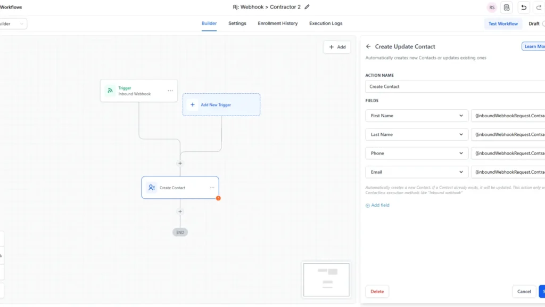Open the Enrollment History tab
Viewport: 545px width, 307px height.
coord(278,23)
